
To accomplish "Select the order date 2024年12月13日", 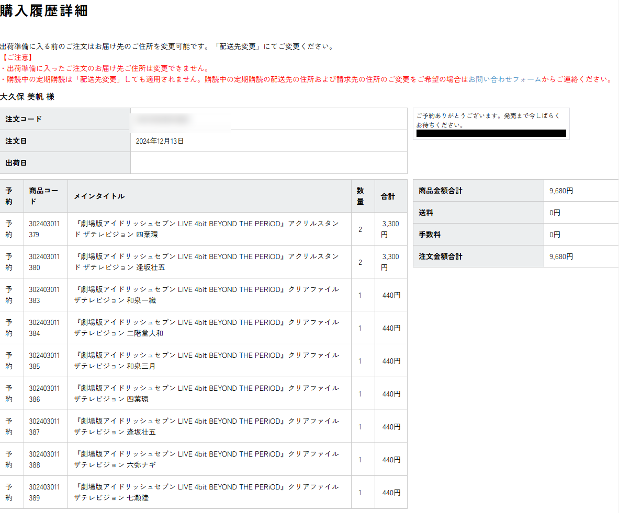I will [160, 141].
